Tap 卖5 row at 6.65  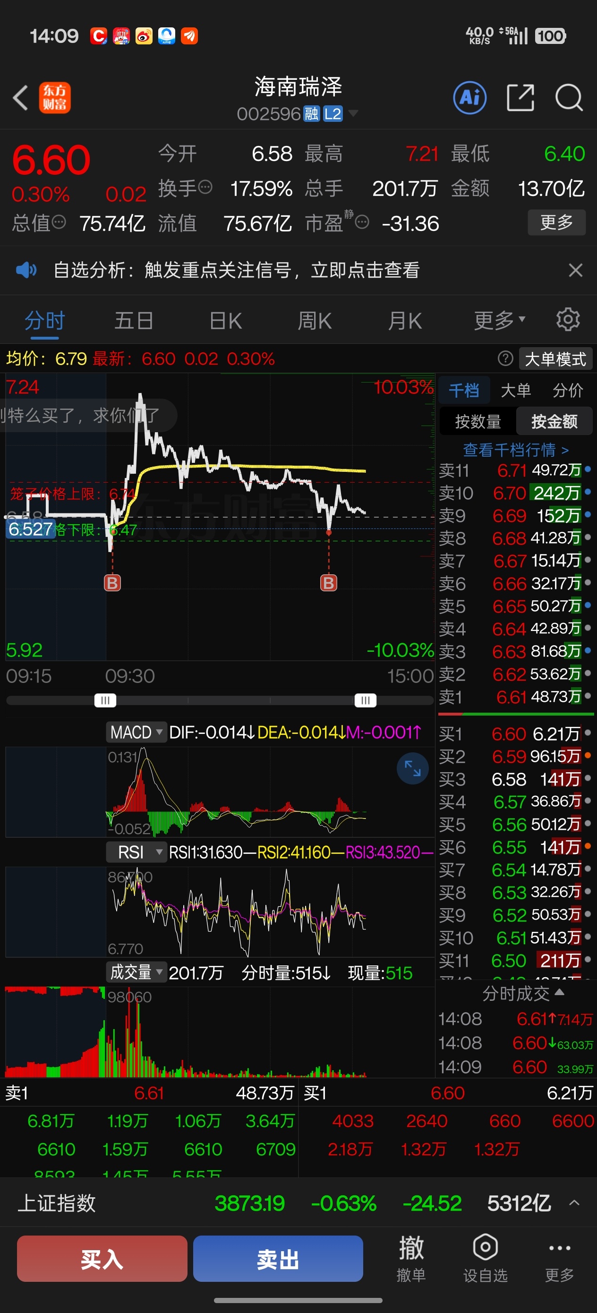tap(515, 606)
